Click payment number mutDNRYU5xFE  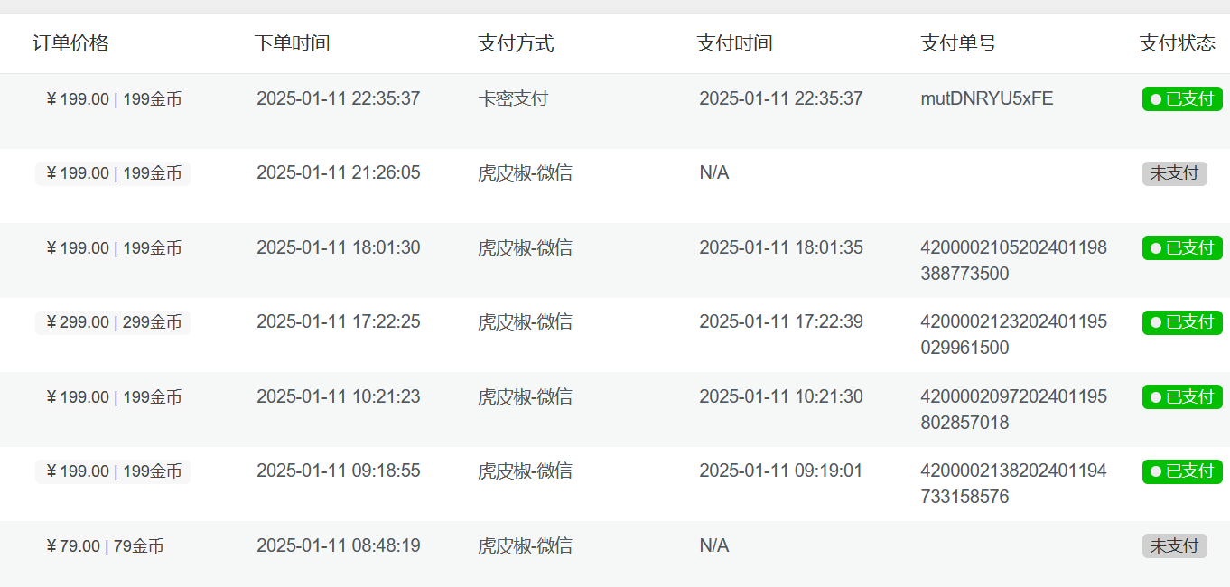(x=987, y=98)
